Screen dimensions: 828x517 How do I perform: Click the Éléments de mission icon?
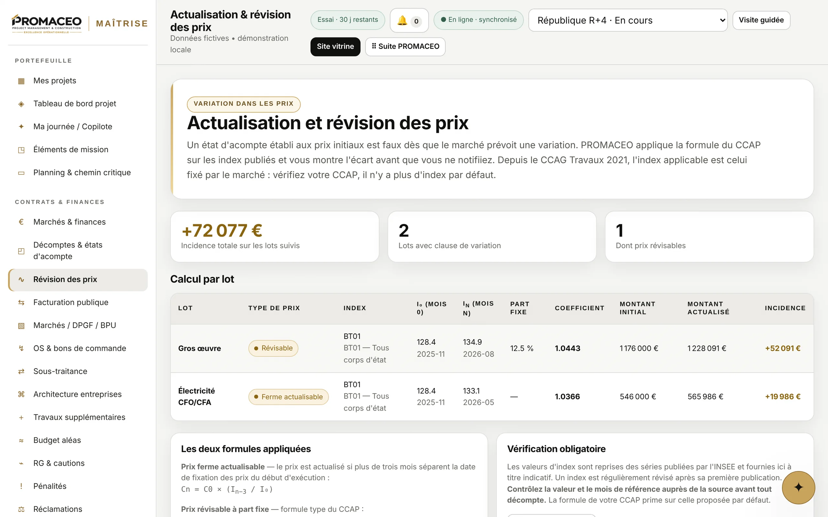click(21, 150)
